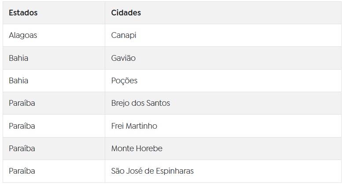The height and width of the screenshot is (186, 343).
Task: Select the Alagoas state cell
Action: [54, 35]
